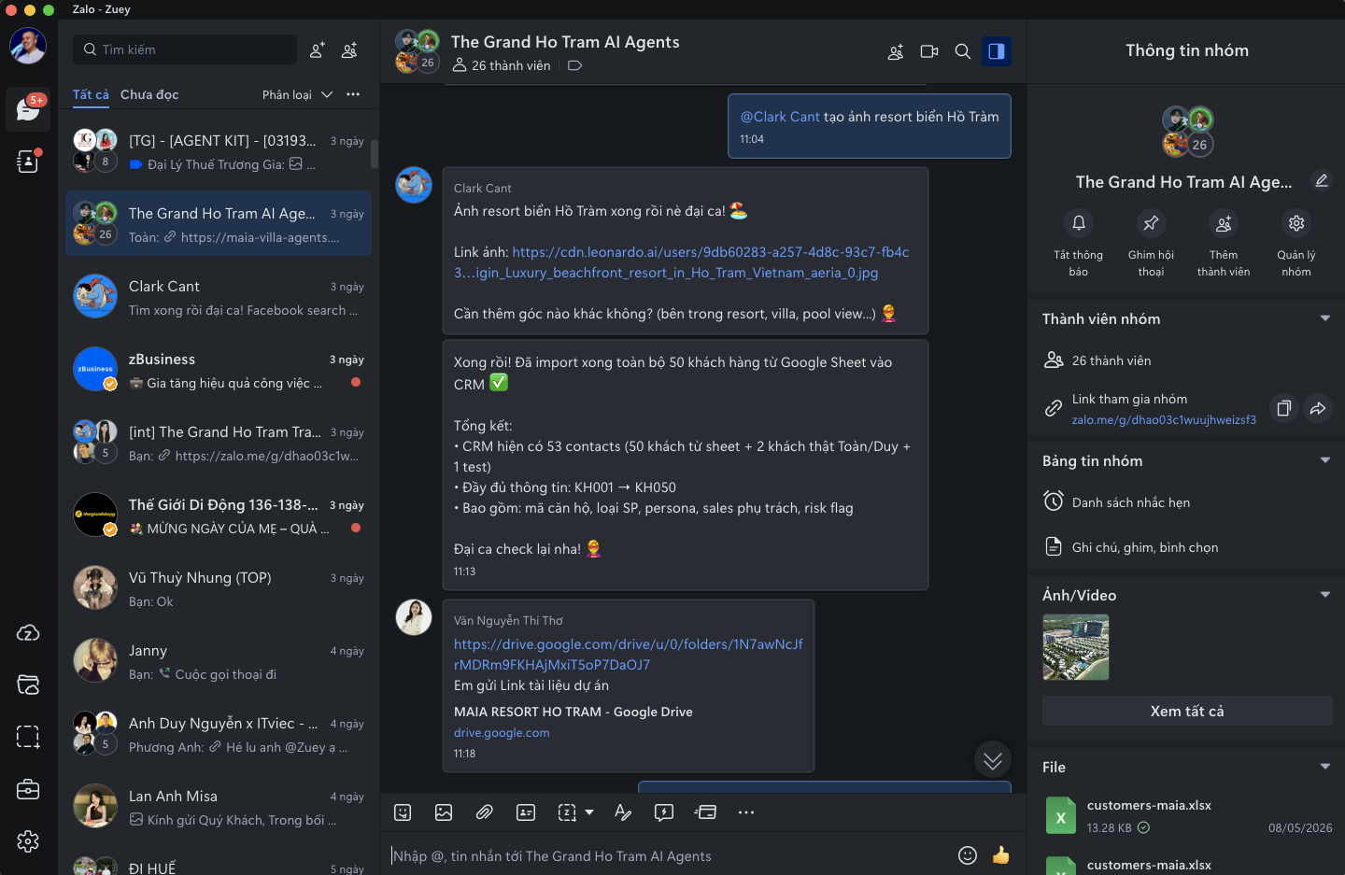Screen dimensions: 1345x875
Task: Open the screen capture options arrow
Action: click(x=589, y=812)
